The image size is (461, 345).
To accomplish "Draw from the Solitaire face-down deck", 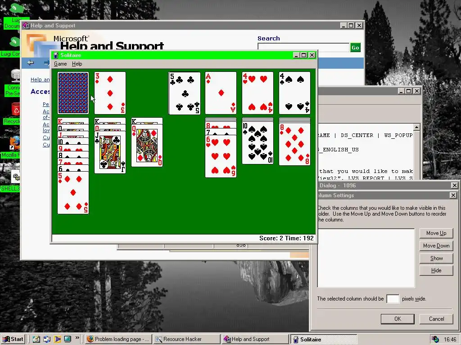I will coord(73,93).
